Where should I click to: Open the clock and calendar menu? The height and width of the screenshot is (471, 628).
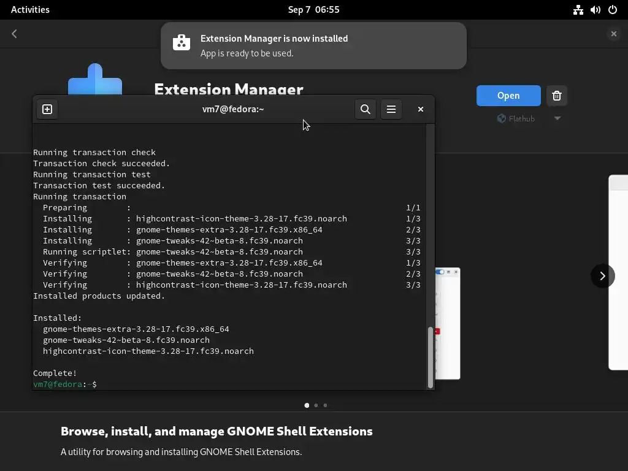coord(313,10)
